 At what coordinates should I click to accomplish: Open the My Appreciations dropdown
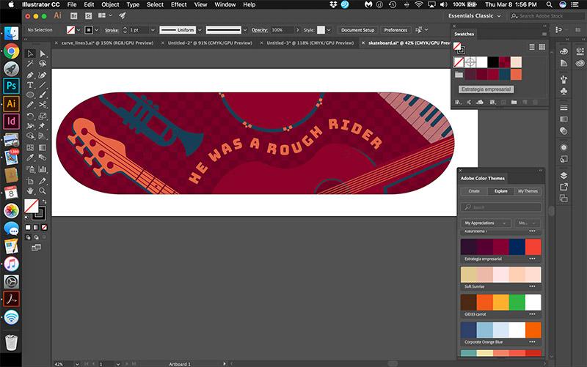(486, 223)
